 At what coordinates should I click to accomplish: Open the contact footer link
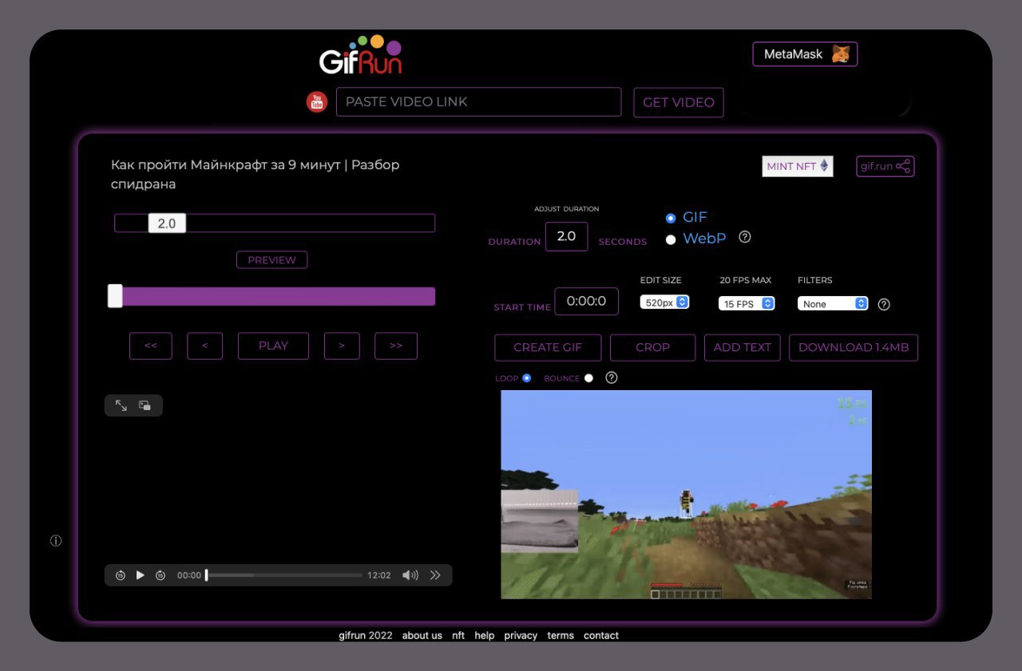click(601, 636)
